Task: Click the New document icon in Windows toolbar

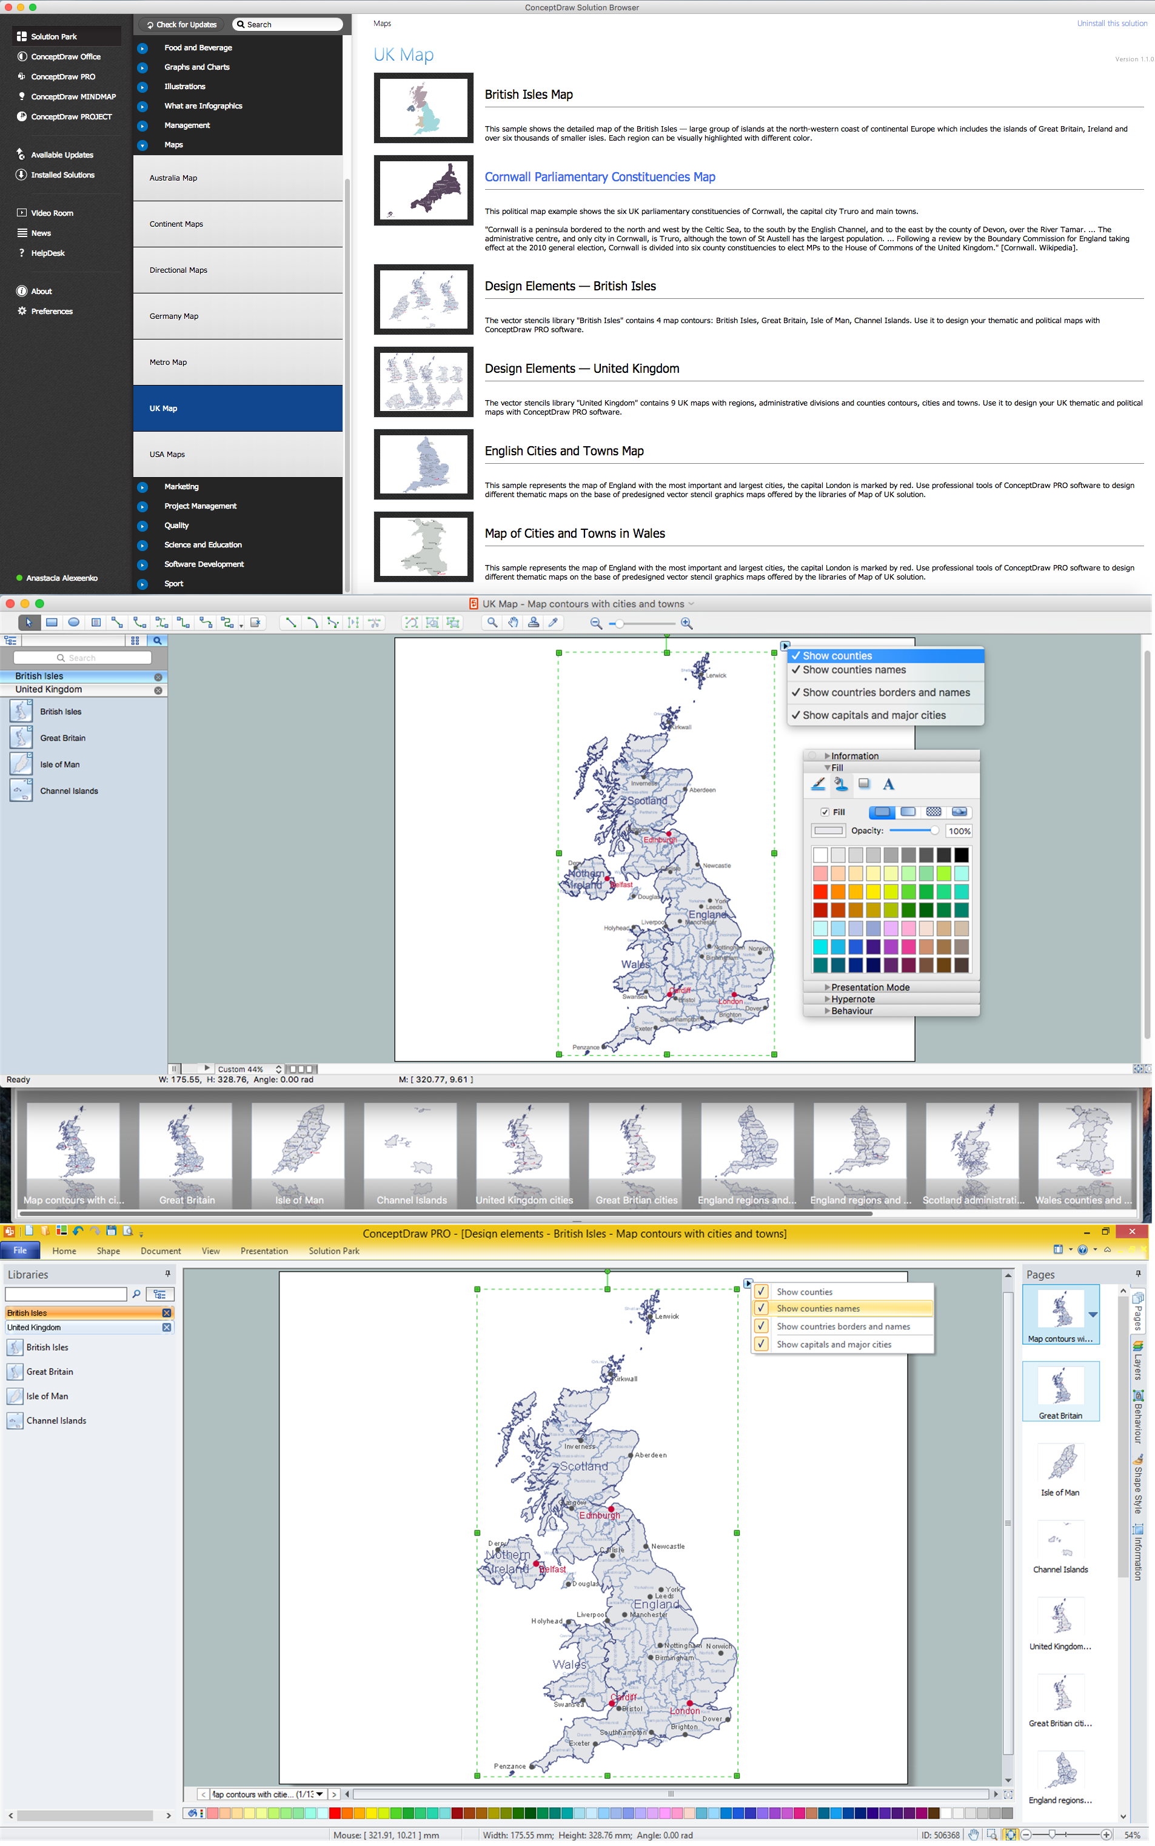Action: pyautogui.click(x=29, y=1231)
